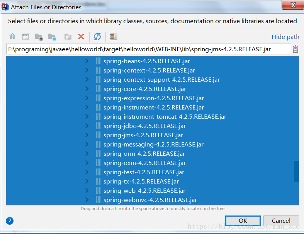Select spring-messaging-4.2.5.RELEASE.jar file name
The width and height of the screenshot is (304, 234).
coord(154,145)
